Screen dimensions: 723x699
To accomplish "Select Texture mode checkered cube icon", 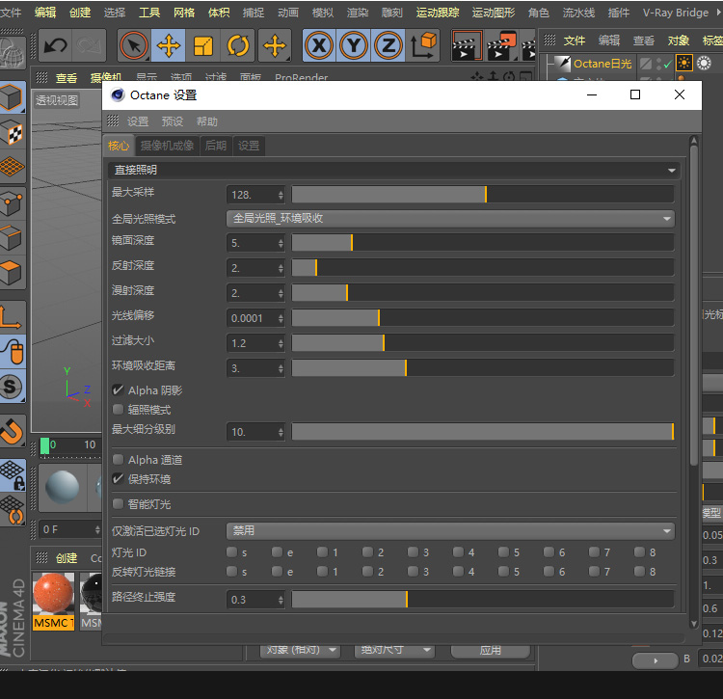I will pyautogui.click(x=12, y=133).
